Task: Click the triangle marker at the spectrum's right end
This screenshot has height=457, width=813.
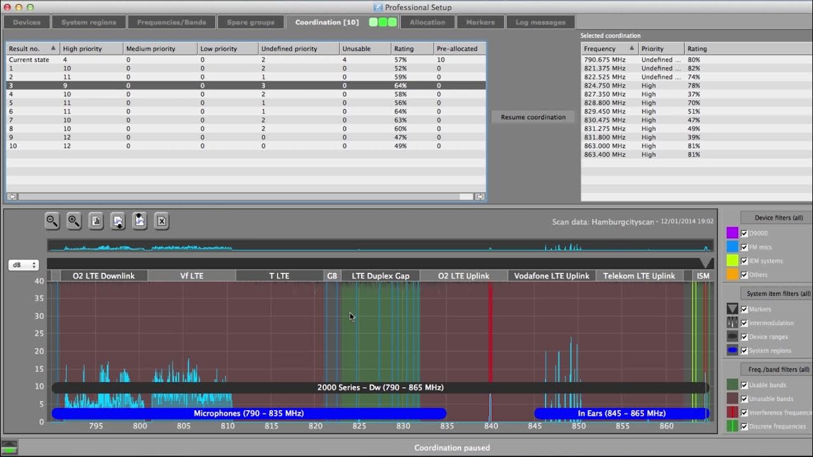Action: (x=706, y=263)
